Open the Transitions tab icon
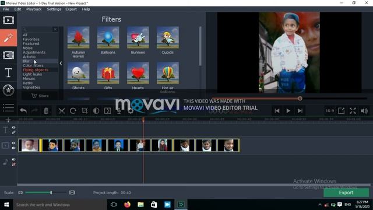 coord(8,55)
